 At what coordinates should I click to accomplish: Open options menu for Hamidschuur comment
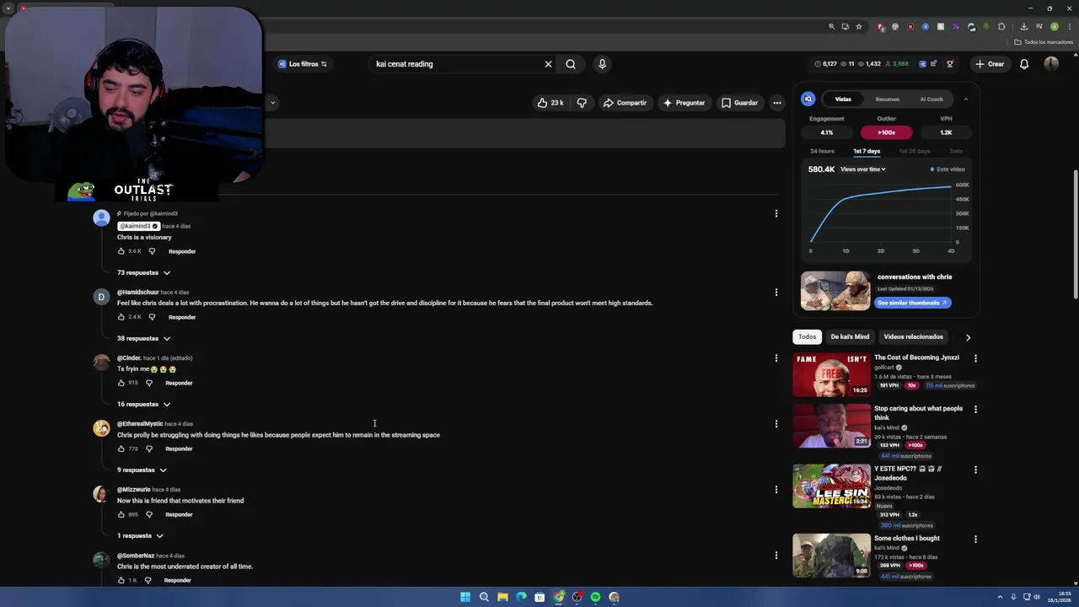776,293
